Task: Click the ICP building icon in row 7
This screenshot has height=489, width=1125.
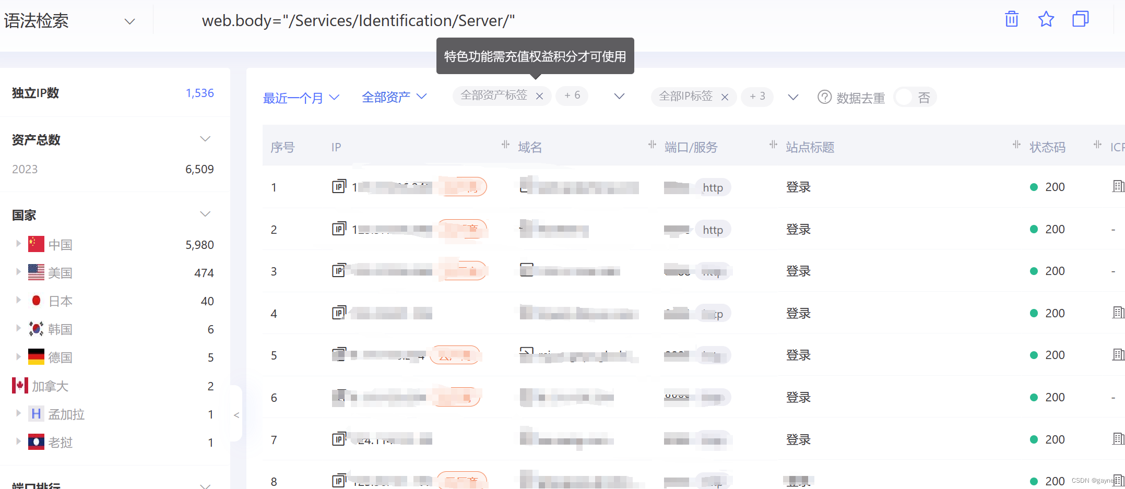Action: pos(1118,439)
